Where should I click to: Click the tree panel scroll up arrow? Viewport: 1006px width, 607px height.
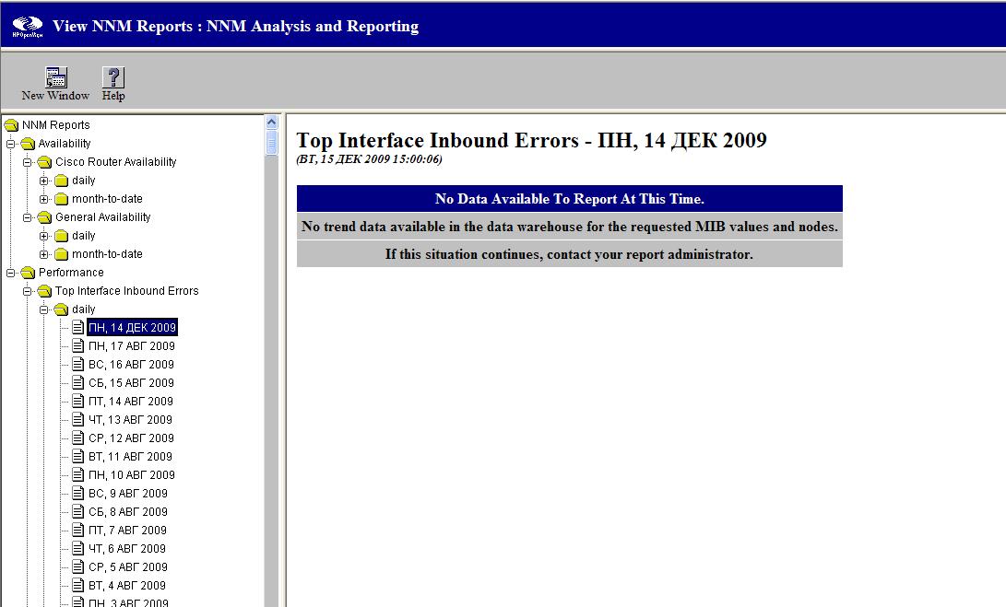point(271,122)
